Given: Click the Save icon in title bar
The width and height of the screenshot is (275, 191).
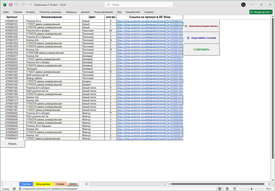Looking at the screenshot, I should (10, 5).
